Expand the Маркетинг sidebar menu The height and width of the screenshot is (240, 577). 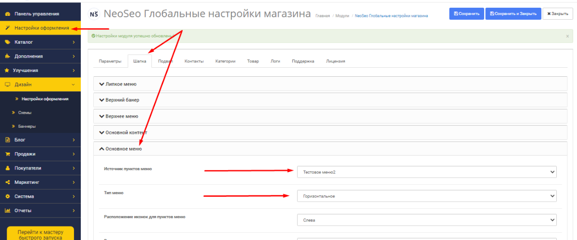click(x=40, y=182)
